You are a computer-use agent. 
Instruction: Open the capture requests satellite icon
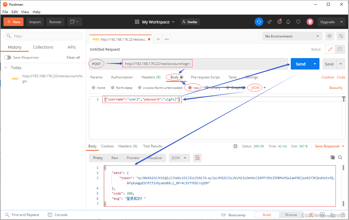[270, 22]
